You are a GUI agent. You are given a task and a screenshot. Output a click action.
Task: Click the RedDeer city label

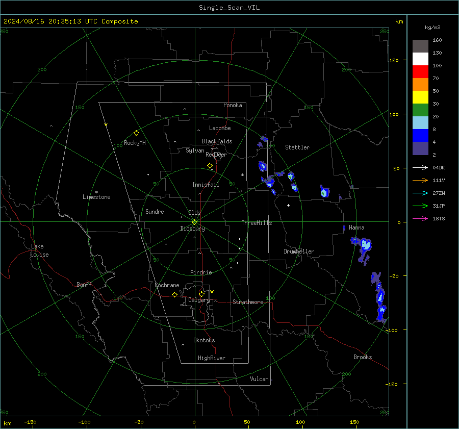(216, 155)
